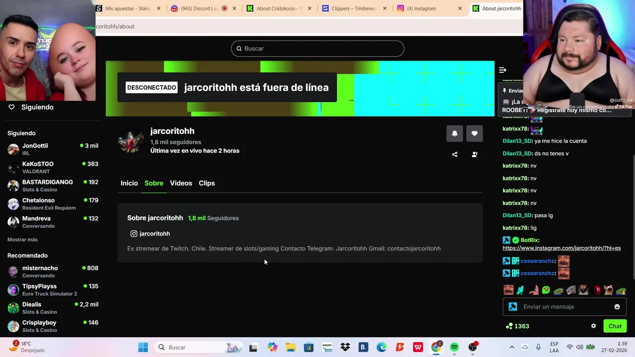Open BASTARDIGANGG channel in sidebar
This screenshot has width=635, height=357.
(x=53, y=185)
